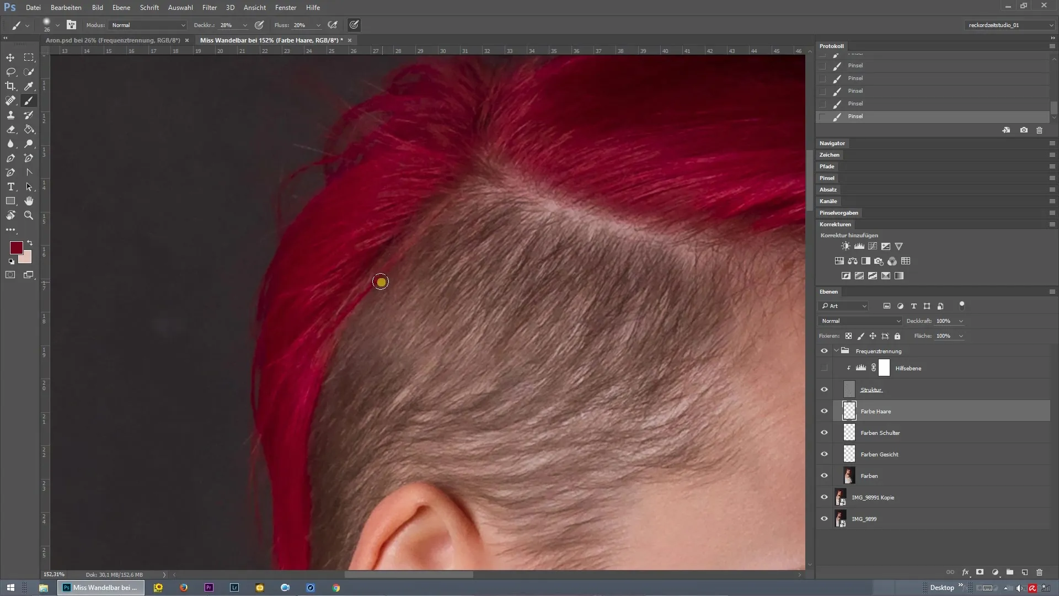The width and height of the screenshot is (1059, 596).
Task: Toggle pressure for opacity in options bar
Action: [259, 25]
